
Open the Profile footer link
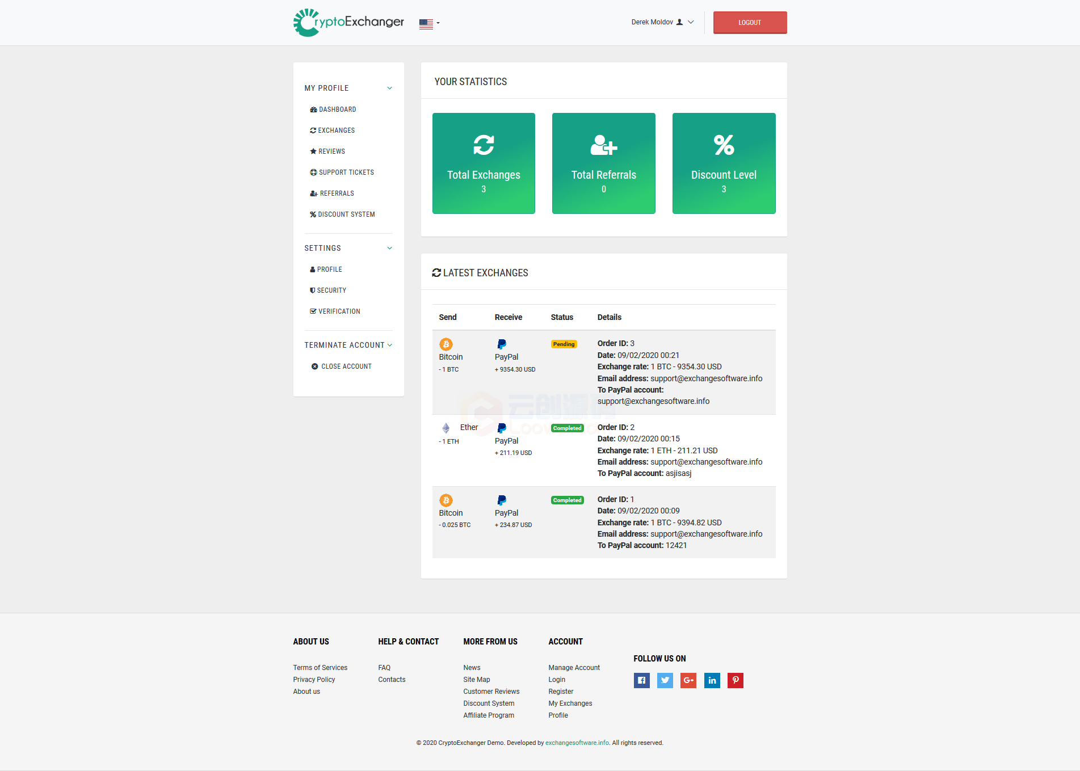coord(558,715)
